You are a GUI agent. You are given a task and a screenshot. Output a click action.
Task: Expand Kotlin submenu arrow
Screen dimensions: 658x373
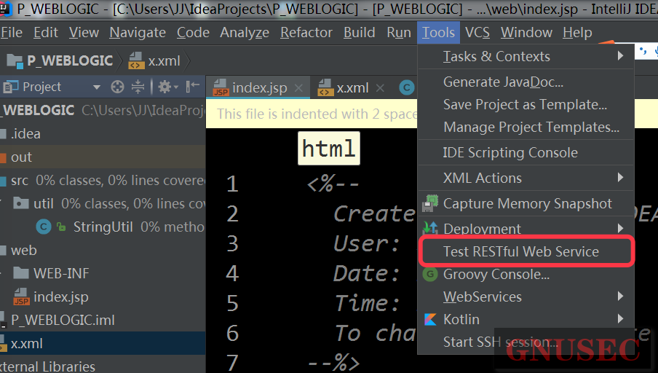[621, 319]
